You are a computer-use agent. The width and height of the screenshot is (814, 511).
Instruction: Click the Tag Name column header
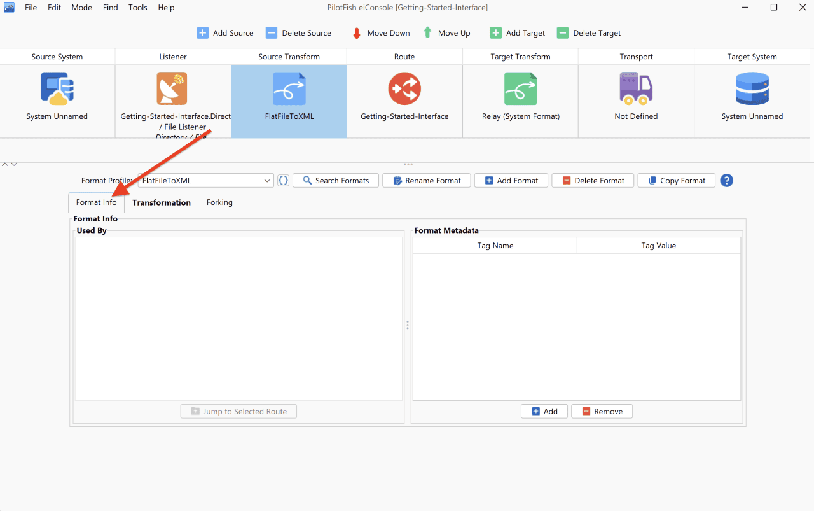(495, 246)
